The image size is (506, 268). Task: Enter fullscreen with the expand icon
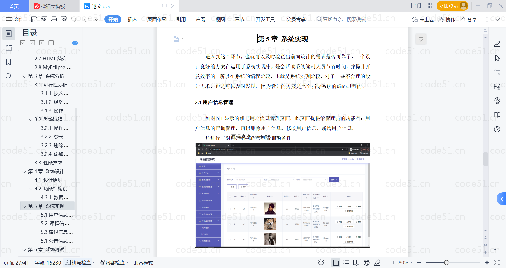(497, 262)
